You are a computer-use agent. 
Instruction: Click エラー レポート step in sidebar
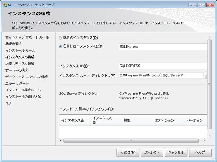point(17,84)
